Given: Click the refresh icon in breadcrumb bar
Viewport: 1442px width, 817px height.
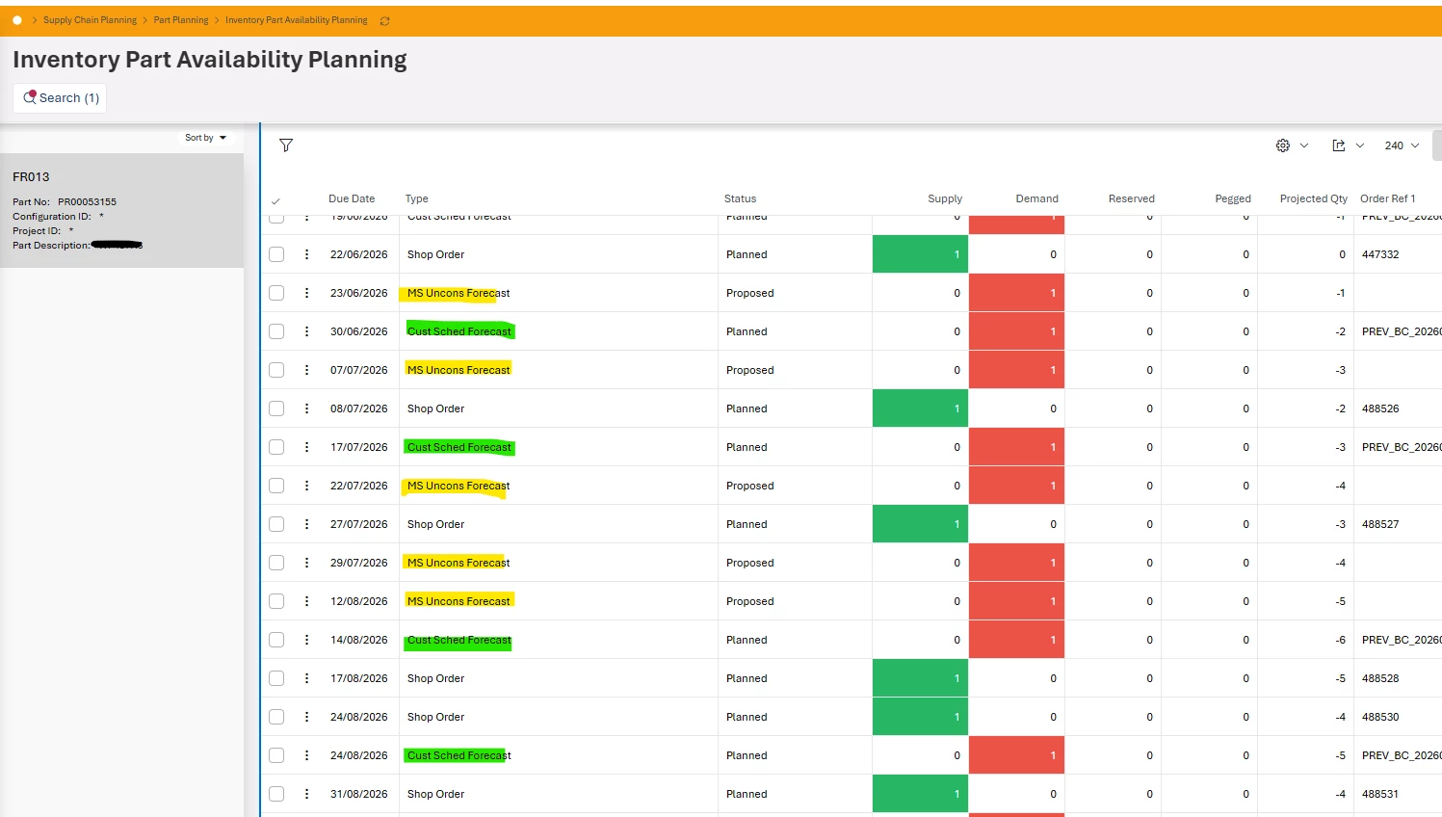Looking at the screenshot, I should [384, 20].
